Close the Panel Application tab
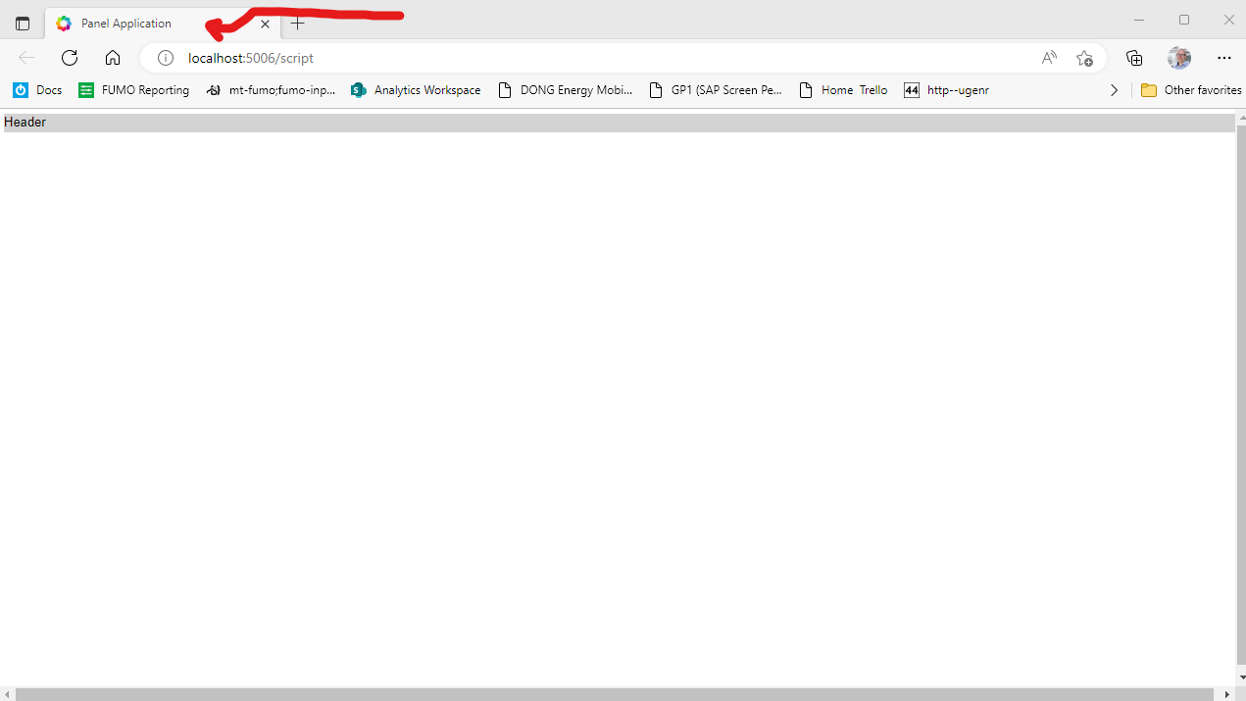Viewport: 1246px width, 701px height. [x=265, y=24]
